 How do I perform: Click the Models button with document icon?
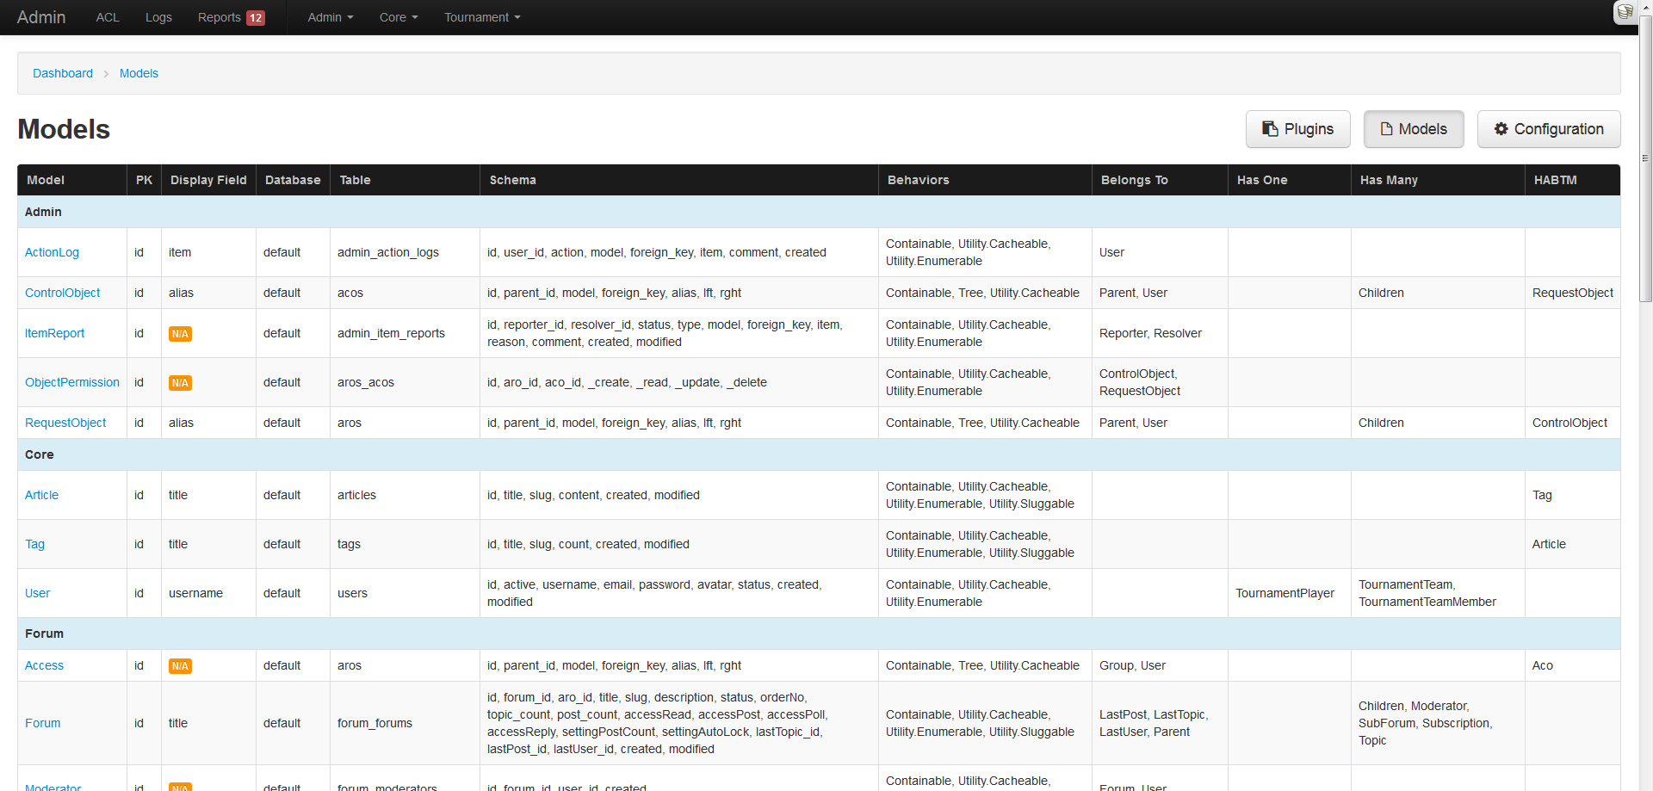point(1413,129)
